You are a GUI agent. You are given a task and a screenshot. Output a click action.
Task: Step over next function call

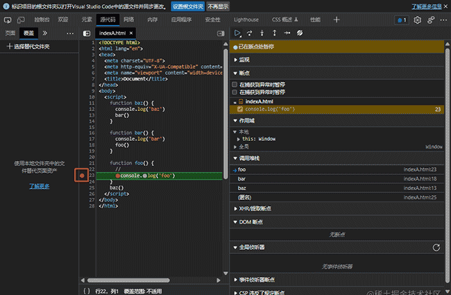249,33
